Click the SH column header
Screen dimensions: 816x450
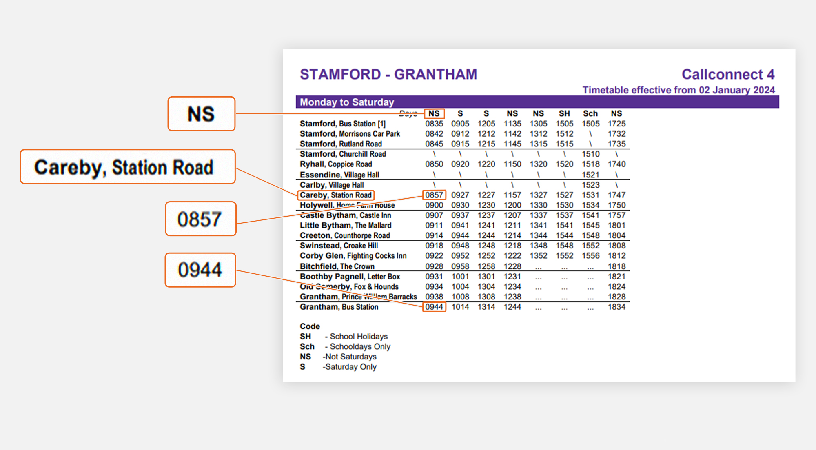pyautogui.click(x=564, y=113)
